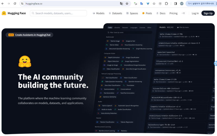Select Posts in the navigation bar
Image resolution: width=217 pixels, height=136 pixels.
(147, 13)
